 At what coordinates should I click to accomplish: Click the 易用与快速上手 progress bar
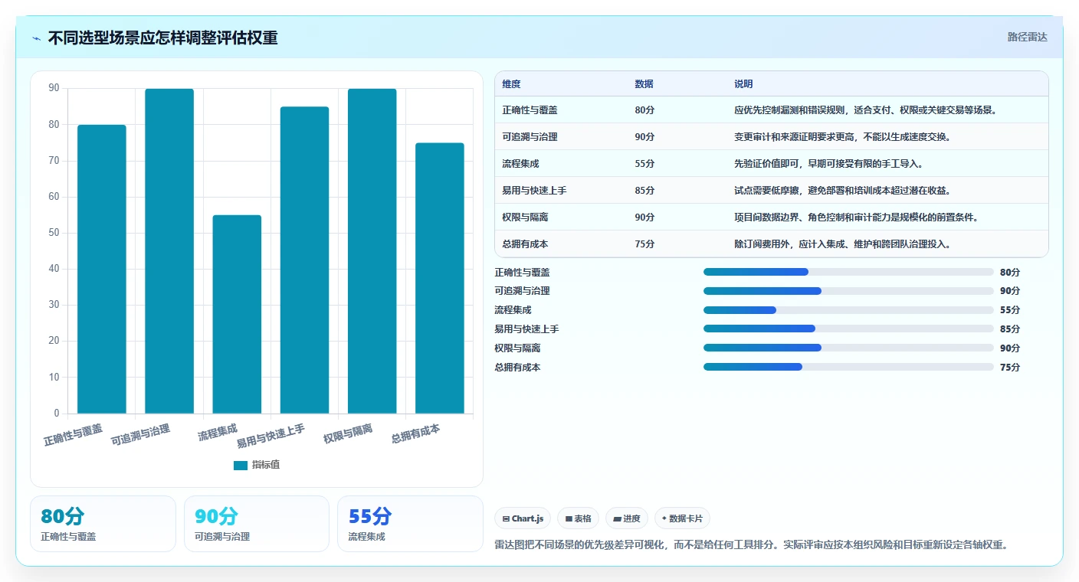[848, 329]
